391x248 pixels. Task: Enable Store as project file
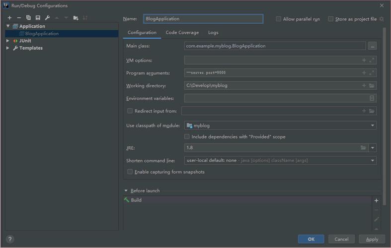click(330, 19)
